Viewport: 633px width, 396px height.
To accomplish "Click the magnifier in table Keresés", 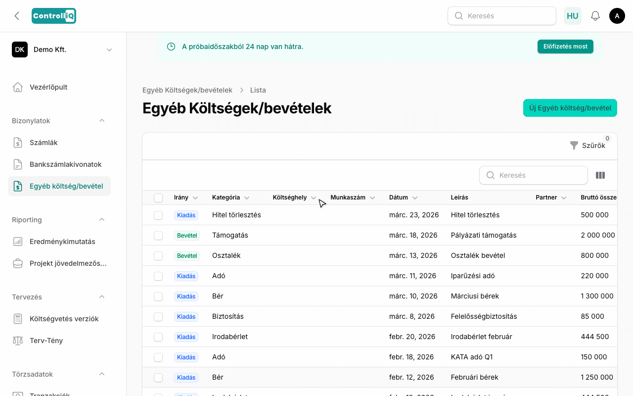I will pyautogui.click(x=491, y=175).
